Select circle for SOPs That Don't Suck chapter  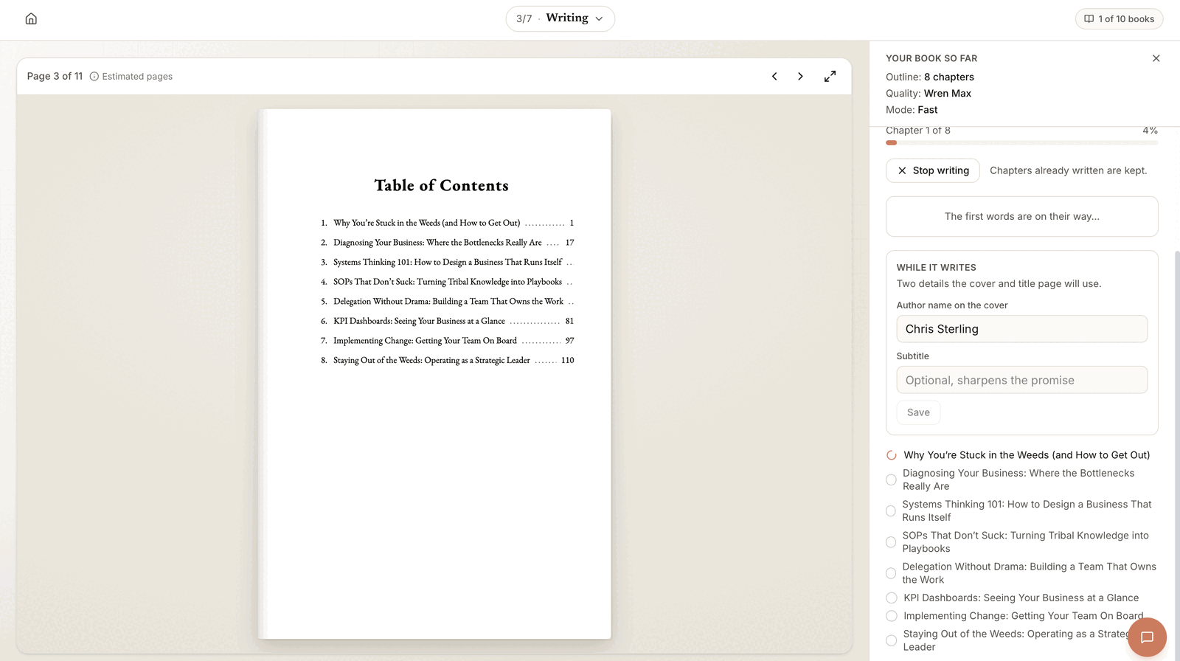click(891, 542)
